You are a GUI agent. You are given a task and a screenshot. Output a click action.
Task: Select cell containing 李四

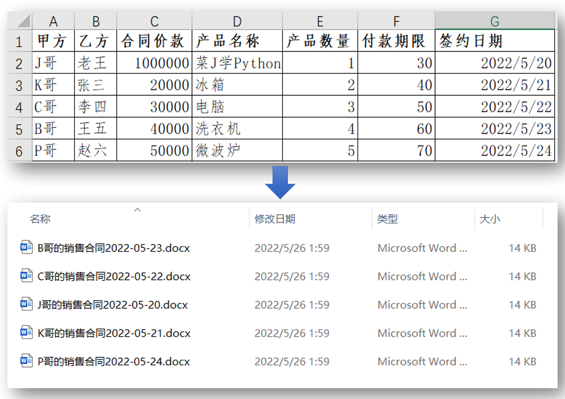tap(95, 107)
